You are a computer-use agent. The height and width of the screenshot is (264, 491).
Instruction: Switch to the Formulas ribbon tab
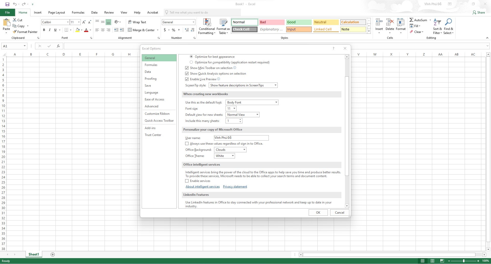[x=78, y=13]
